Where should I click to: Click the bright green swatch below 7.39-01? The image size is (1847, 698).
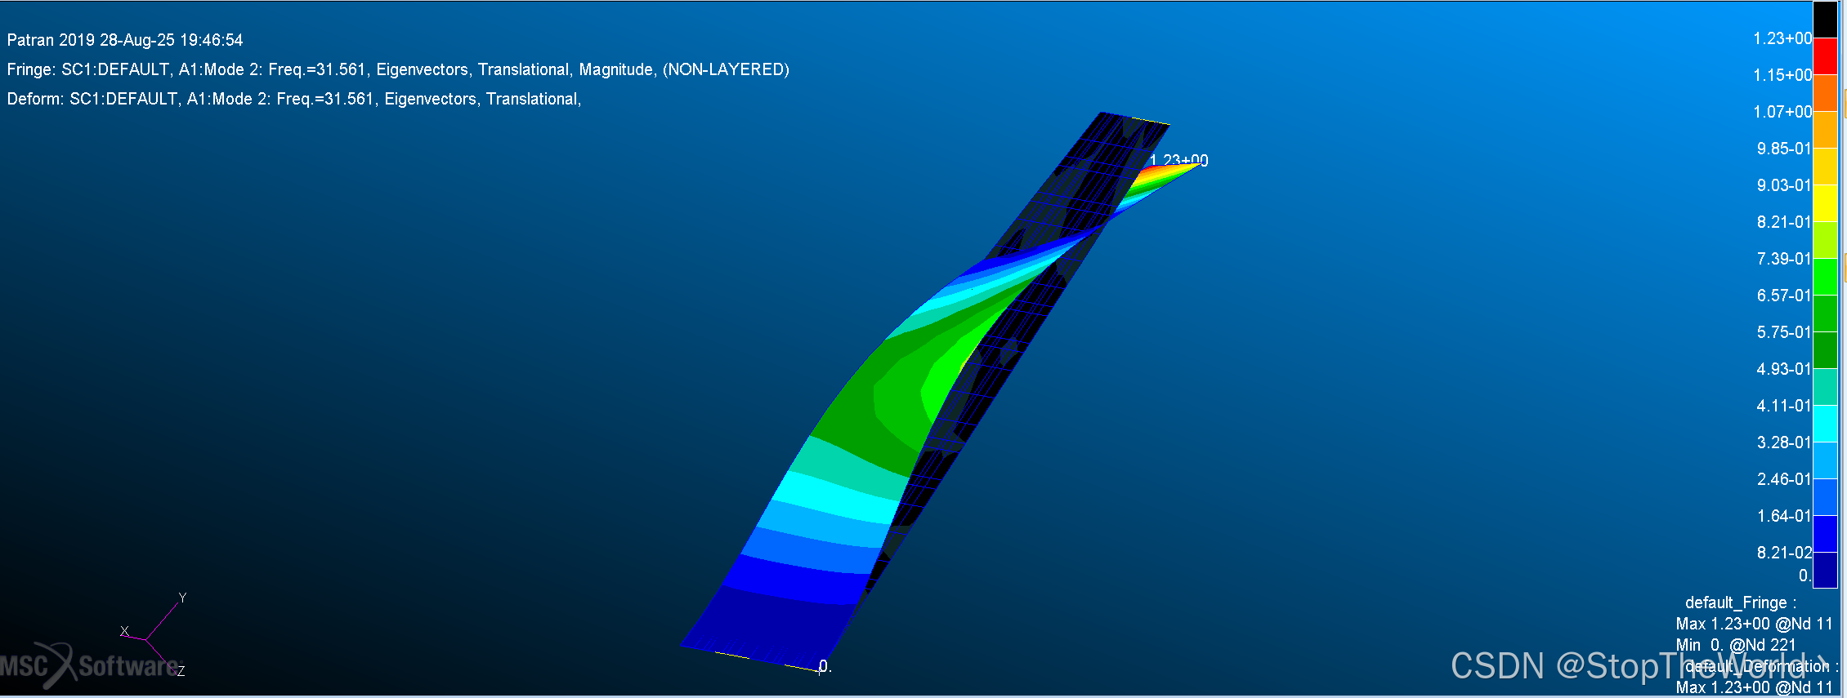[1825, 277]
